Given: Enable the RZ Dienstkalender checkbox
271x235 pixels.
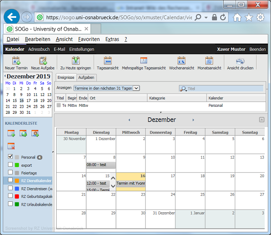Looking at the screenshot, I should pyautogui.click(x=10, y=180).
